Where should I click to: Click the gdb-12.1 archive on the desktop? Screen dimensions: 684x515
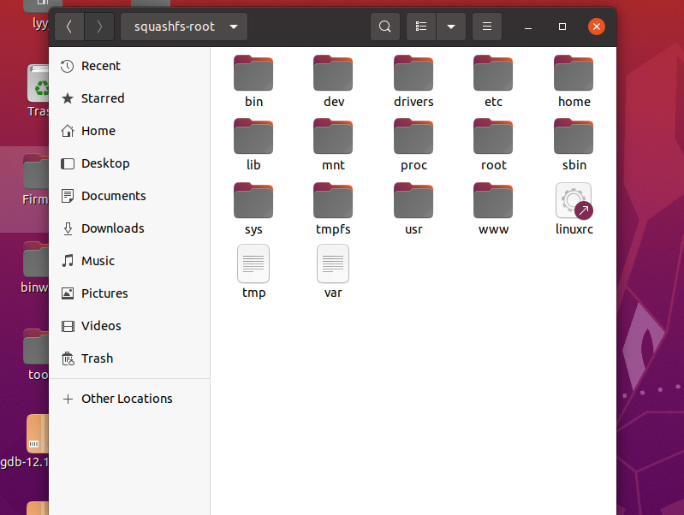[x=38, y=434]
